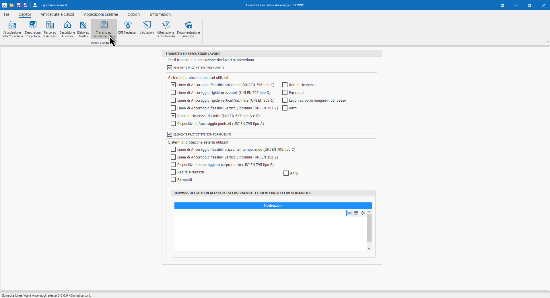
Task: Open the Descrizione Copertura chapter
Action: tap(33, 29)
